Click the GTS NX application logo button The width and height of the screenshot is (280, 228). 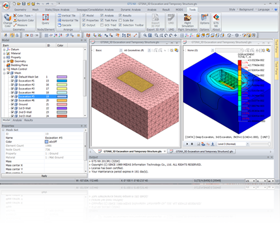pos(6,6)
